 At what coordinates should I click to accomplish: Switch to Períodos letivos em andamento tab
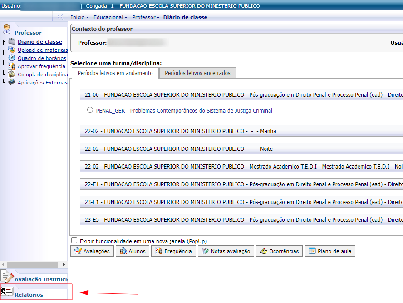115,73
